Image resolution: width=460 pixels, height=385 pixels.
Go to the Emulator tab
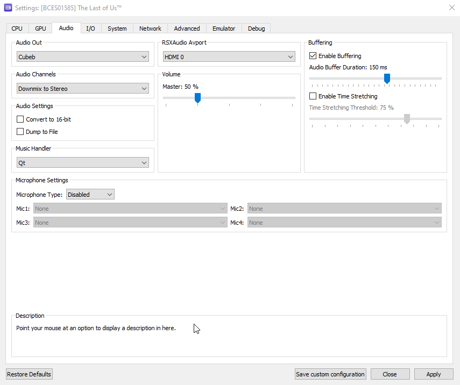[224, 28]
